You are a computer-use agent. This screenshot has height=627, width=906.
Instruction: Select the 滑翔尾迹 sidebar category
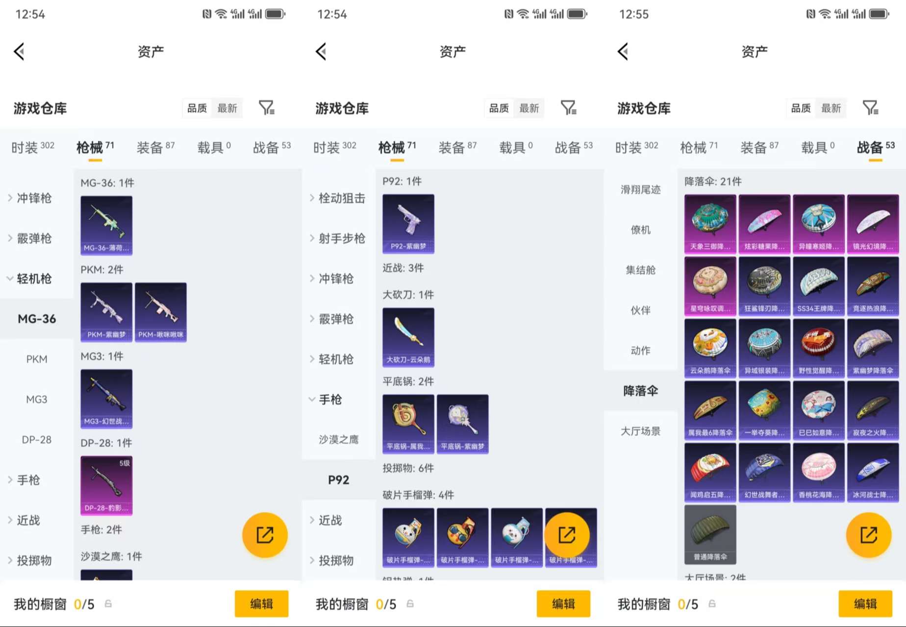pyautogui.click(x=641, y=190)
